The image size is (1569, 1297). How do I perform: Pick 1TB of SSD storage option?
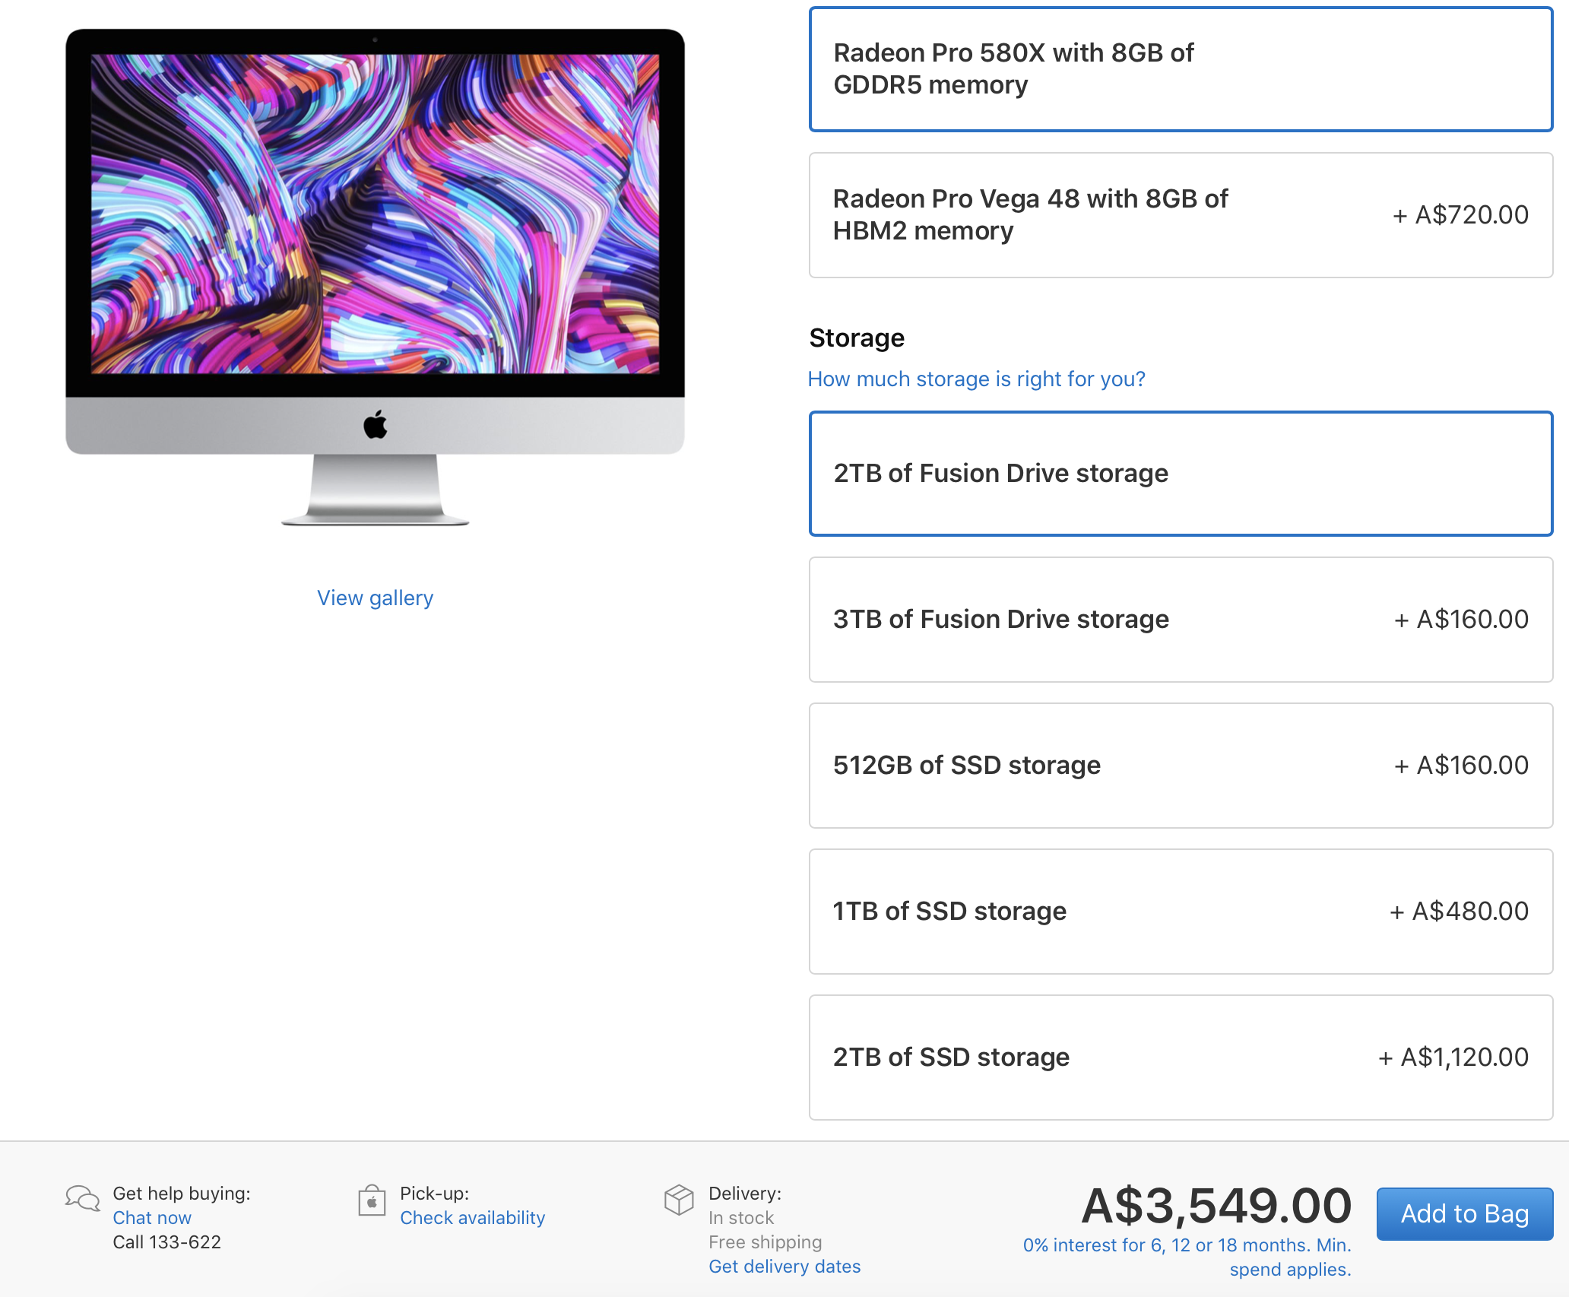click(x=1181, y=912)
